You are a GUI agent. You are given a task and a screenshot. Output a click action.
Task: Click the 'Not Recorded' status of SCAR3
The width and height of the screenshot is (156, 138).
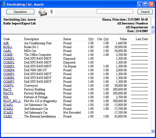[x=72, y=113]
